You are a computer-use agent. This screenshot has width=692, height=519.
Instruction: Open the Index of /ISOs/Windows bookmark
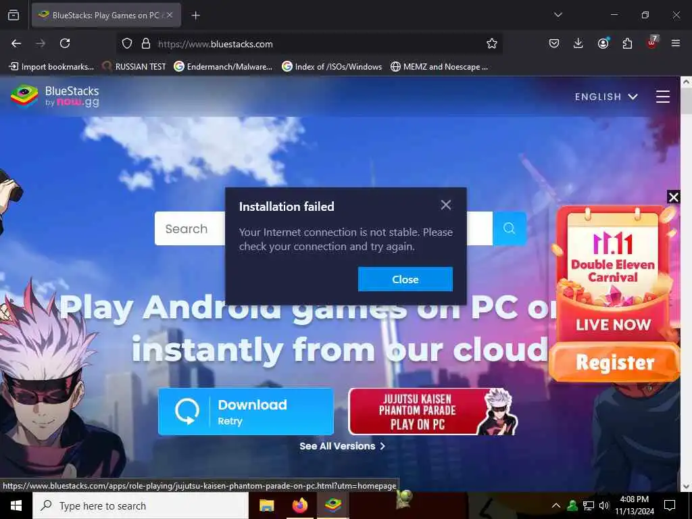coord(332,67)
